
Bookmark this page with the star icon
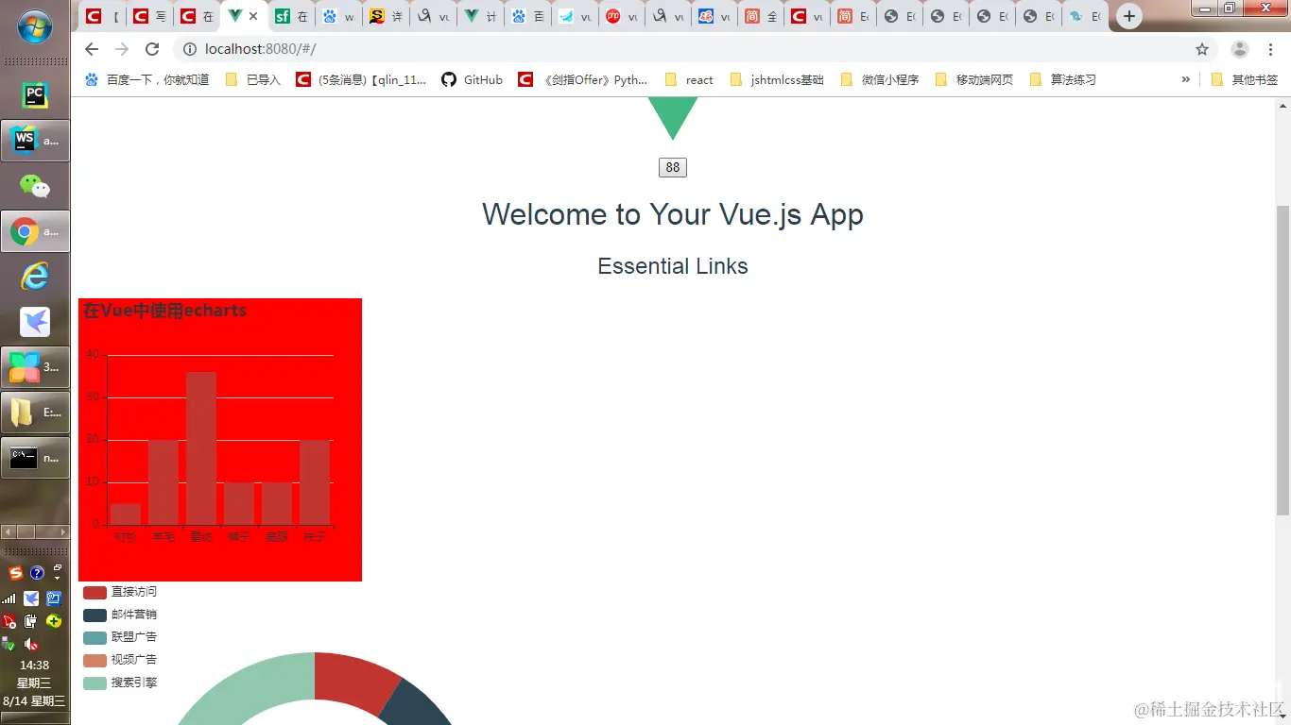1202,49
